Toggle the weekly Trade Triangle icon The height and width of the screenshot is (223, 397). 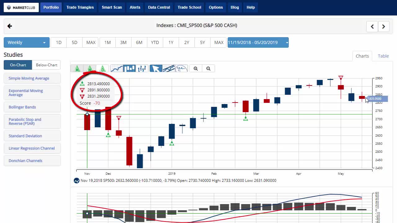[89, 68]
